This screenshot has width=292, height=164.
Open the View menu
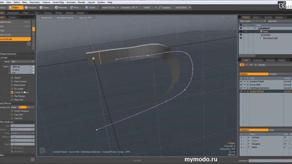9,2
